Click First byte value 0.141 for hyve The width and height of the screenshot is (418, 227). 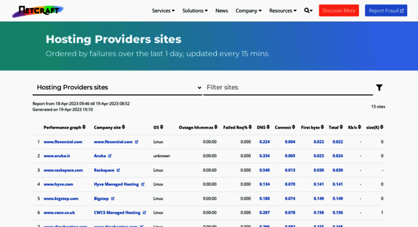click(318, 184)
